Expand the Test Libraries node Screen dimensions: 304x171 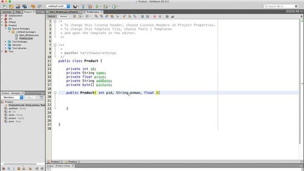point(6,48)
